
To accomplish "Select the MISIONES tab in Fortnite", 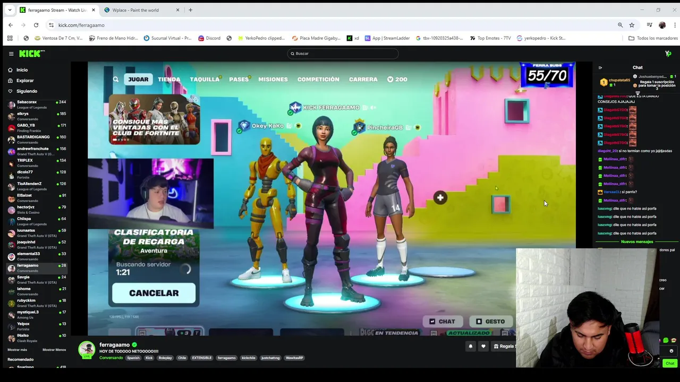I will click(x=273, y=80).
